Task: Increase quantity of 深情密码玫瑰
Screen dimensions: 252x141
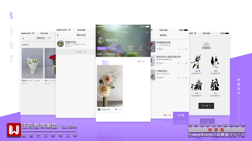Action: point(186,49)
